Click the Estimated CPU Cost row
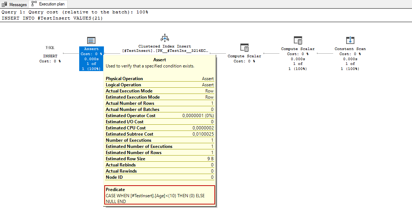Screen dimensions: 412x211 [160, 128]
